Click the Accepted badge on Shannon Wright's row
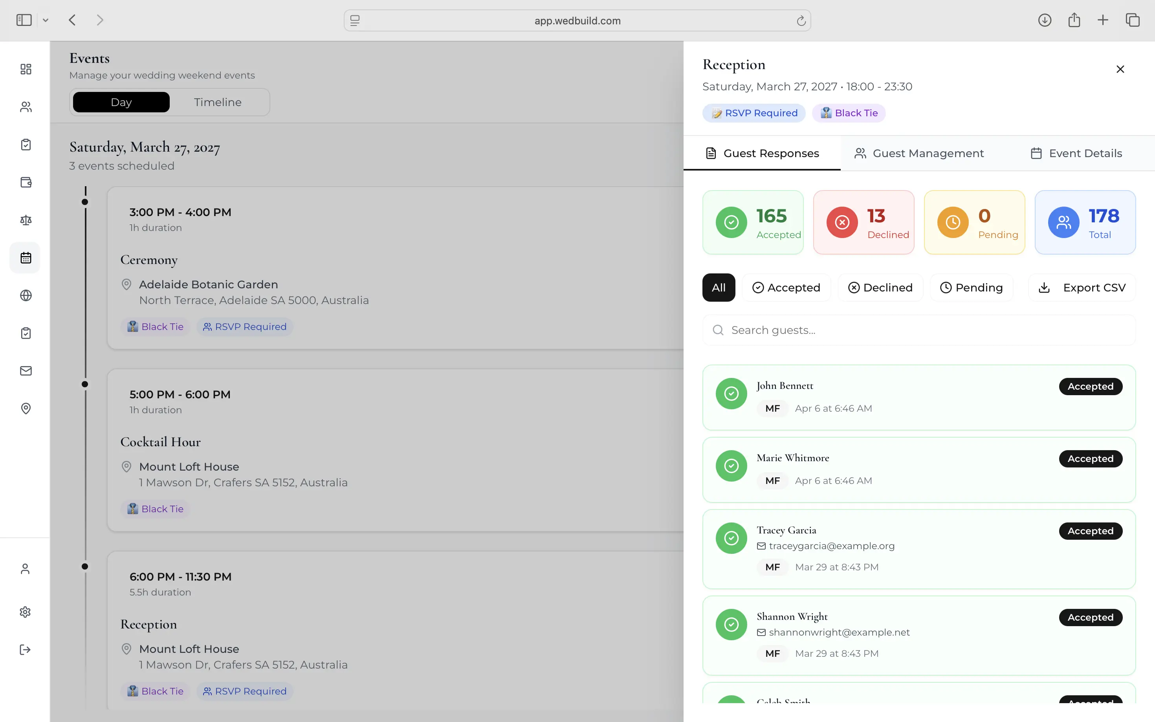The height and width of the screenshot is (722, 1155). click(1091, 618)
